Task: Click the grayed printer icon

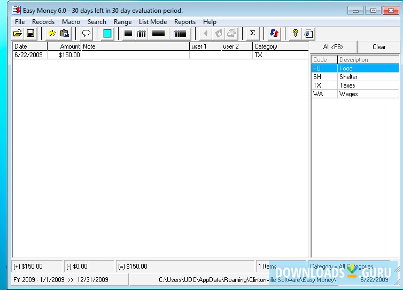Action: point(231,34)
